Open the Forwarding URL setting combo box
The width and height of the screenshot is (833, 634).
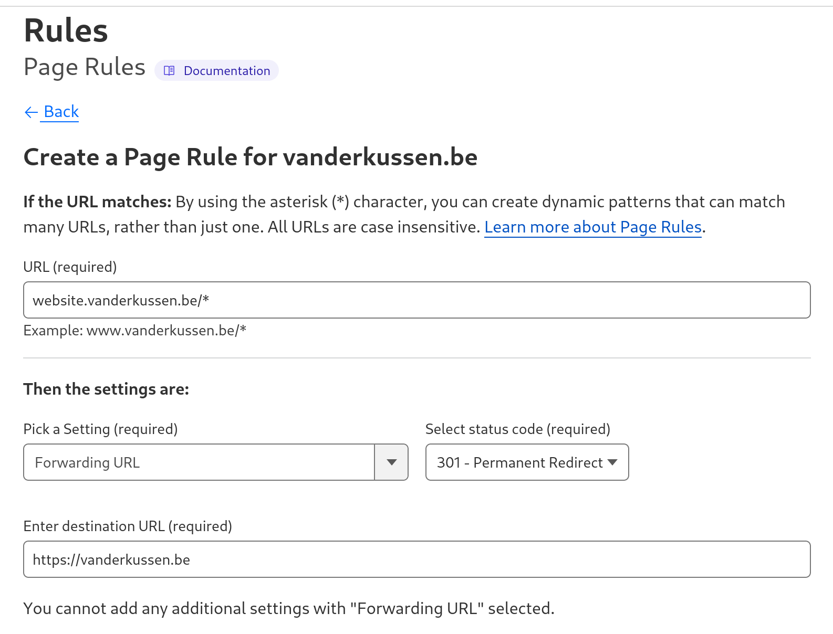[x=199, y=462]
